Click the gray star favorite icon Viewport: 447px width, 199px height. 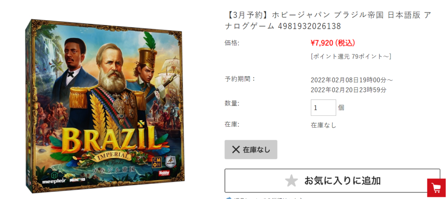click(291, 181)
